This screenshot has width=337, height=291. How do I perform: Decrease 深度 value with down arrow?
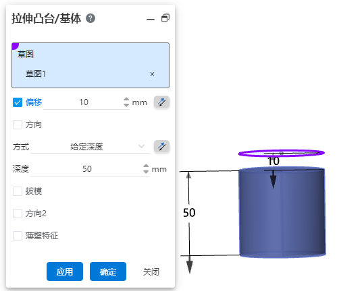pyautogui.click(x=146, y=172)
